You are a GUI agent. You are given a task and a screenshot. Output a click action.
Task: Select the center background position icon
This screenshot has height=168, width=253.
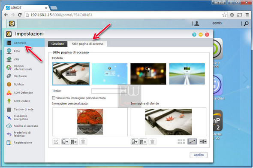pos(203,142)
